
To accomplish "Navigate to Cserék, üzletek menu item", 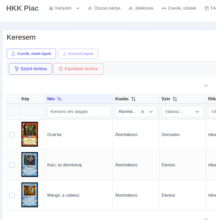I will [179, 8].
